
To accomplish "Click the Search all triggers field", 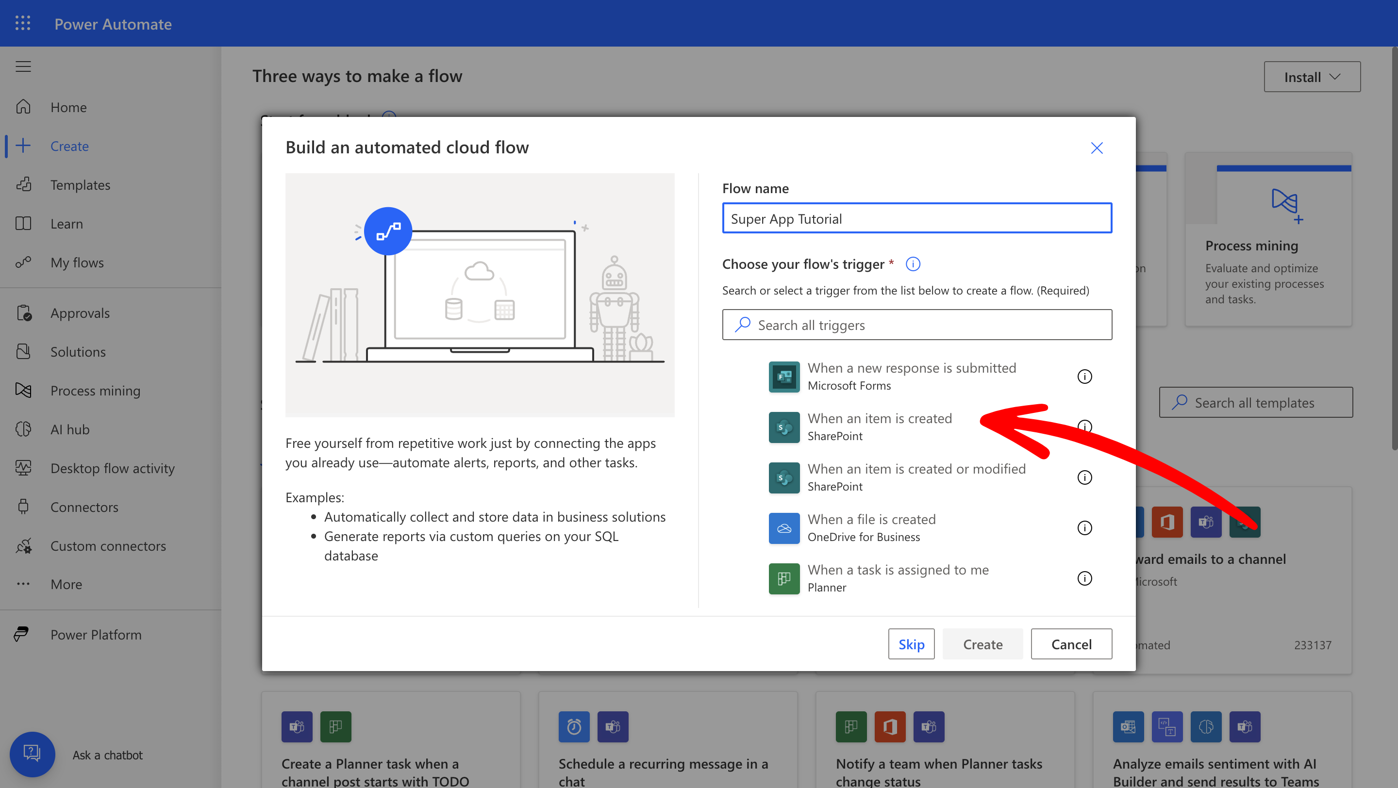I will click(x=916, y=325).
